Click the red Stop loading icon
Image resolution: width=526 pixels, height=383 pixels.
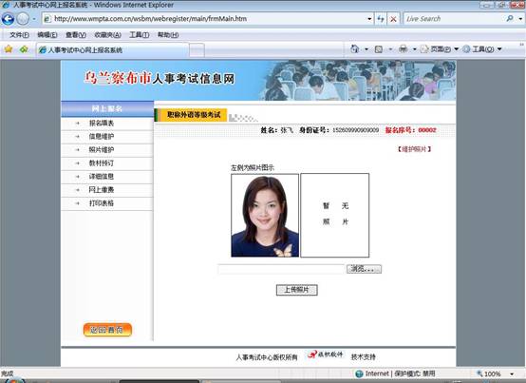tap(393, 19)
